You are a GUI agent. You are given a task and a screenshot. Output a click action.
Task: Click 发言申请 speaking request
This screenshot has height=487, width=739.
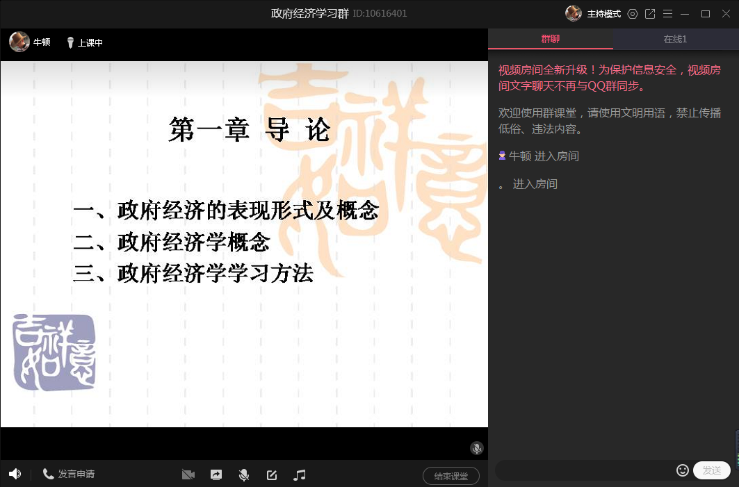click(69, 474)
